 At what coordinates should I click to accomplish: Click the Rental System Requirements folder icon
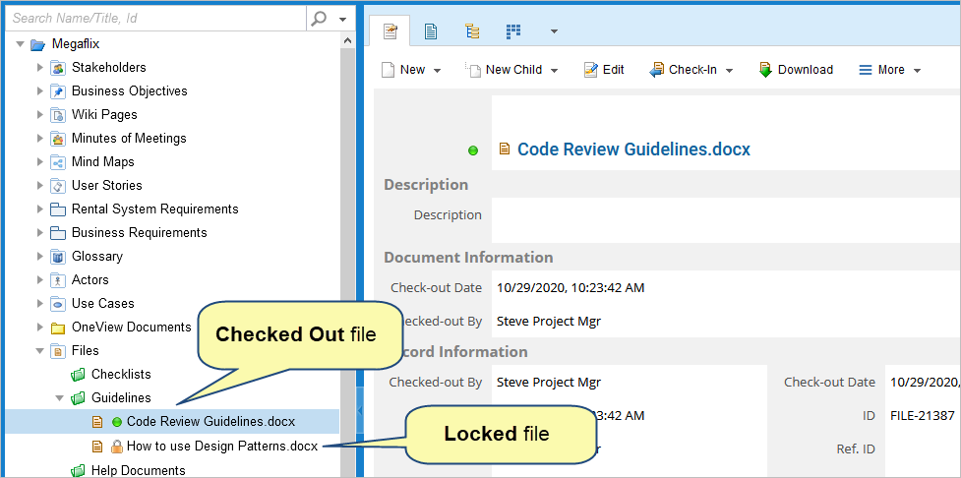[x=58, y=209]
